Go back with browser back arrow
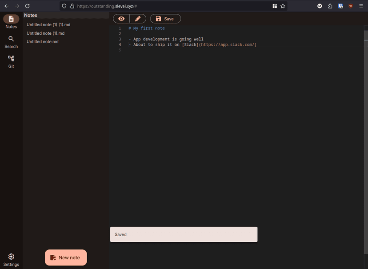Viewport: 368px width, 269px height. coord(7,6)
